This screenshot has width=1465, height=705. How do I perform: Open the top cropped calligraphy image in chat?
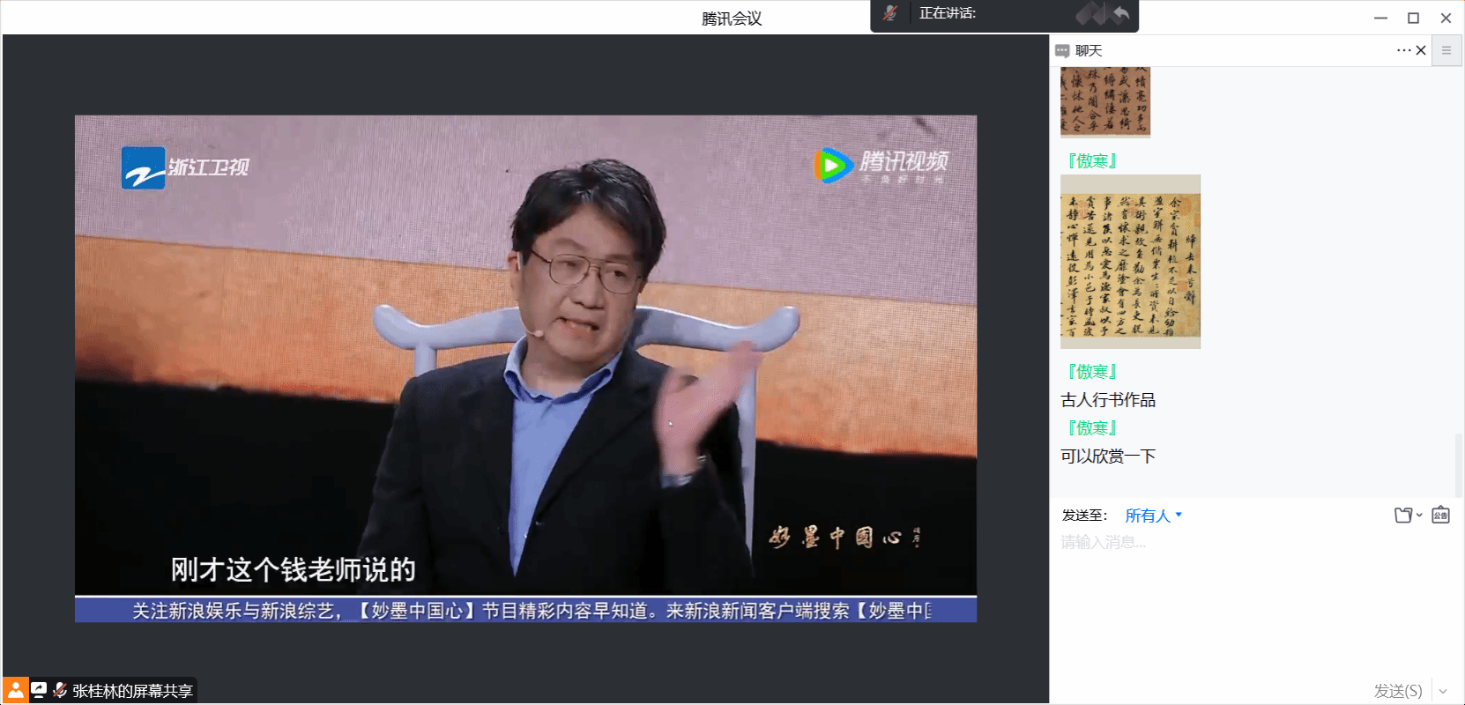1105,101
